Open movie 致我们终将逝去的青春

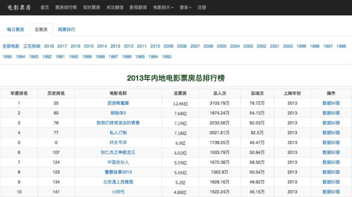118,123
